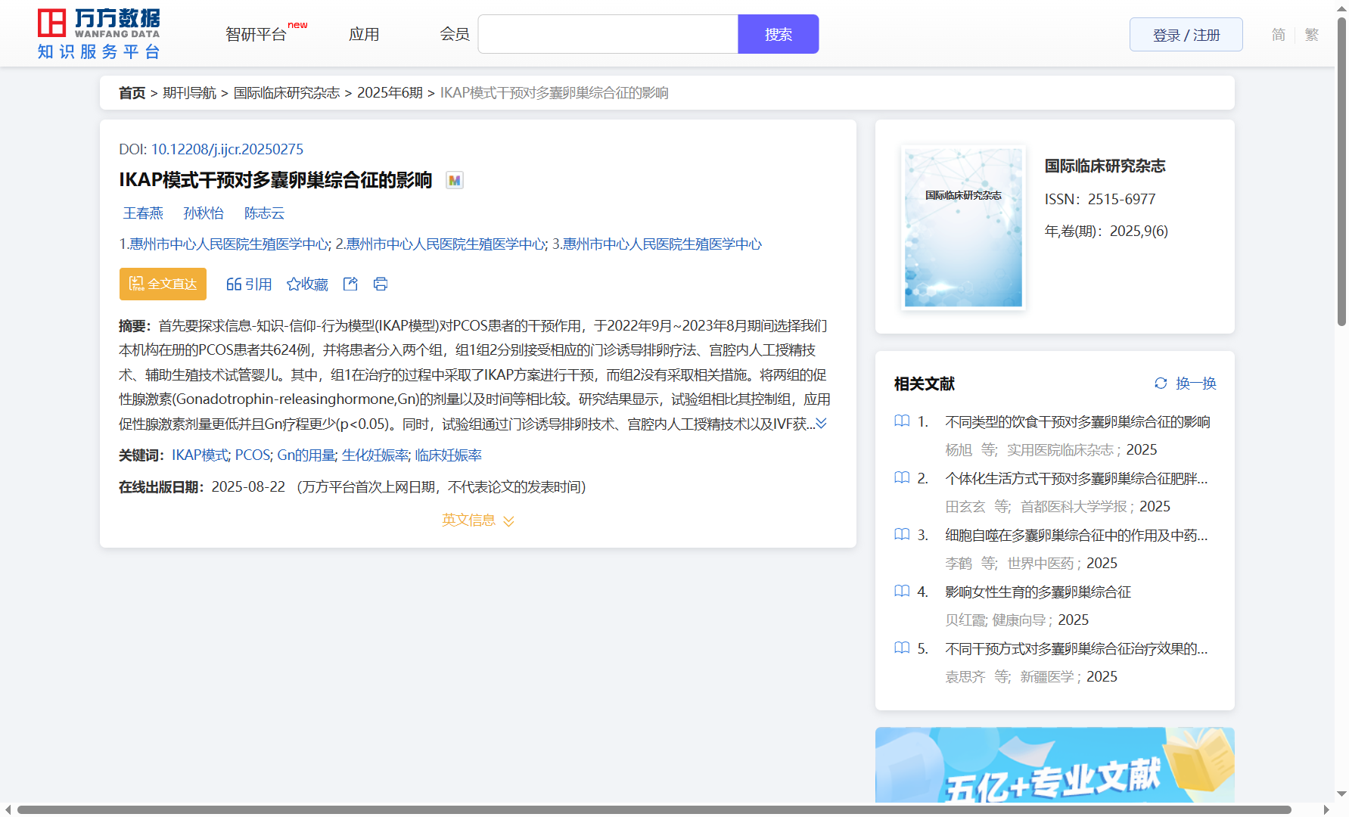
Task: Switch to traditional Chinese 繁
Action: point(1311,35)
